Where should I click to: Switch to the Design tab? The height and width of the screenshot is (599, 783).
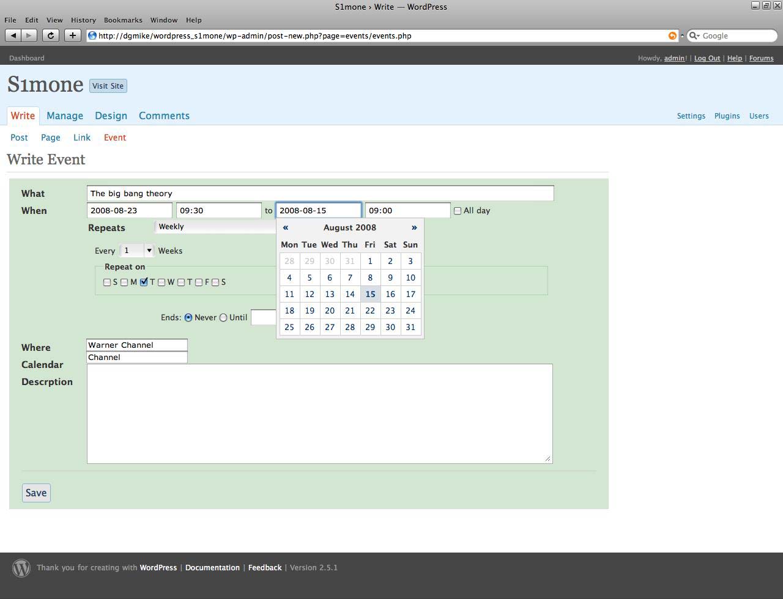point(111,116)
